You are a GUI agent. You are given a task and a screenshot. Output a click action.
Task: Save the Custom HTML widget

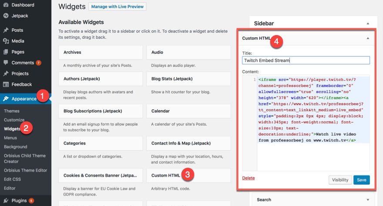pos(361,180)
